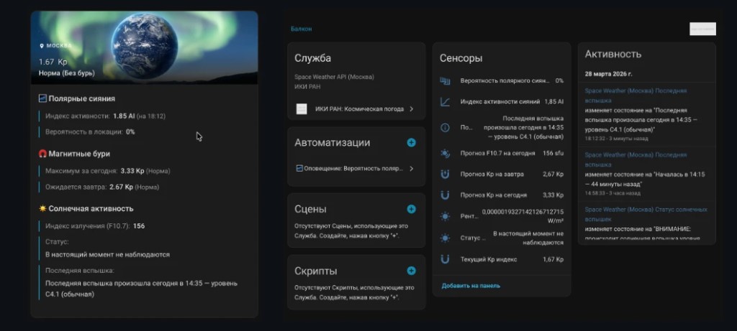Open the first Space Weather activity entry
737x331 pixels.
(635, 95)
